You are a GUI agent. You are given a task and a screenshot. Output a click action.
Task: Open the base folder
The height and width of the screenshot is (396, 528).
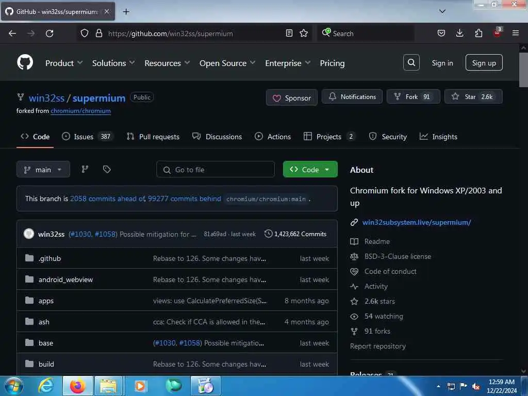[x=46, y=343]
